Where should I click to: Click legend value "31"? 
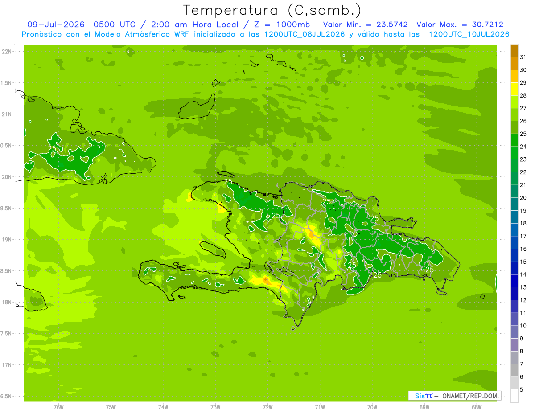[x=523, y=57]
